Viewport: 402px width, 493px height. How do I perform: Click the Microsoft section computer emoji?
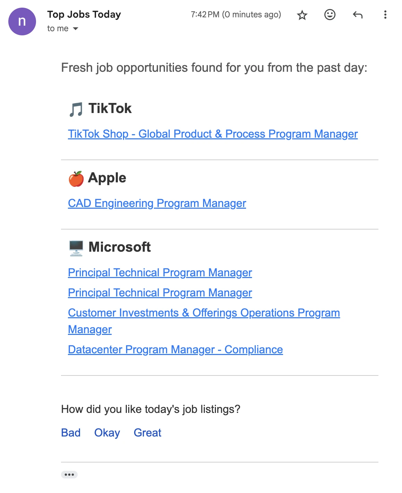pyautogui.click(x=76, y=247)
